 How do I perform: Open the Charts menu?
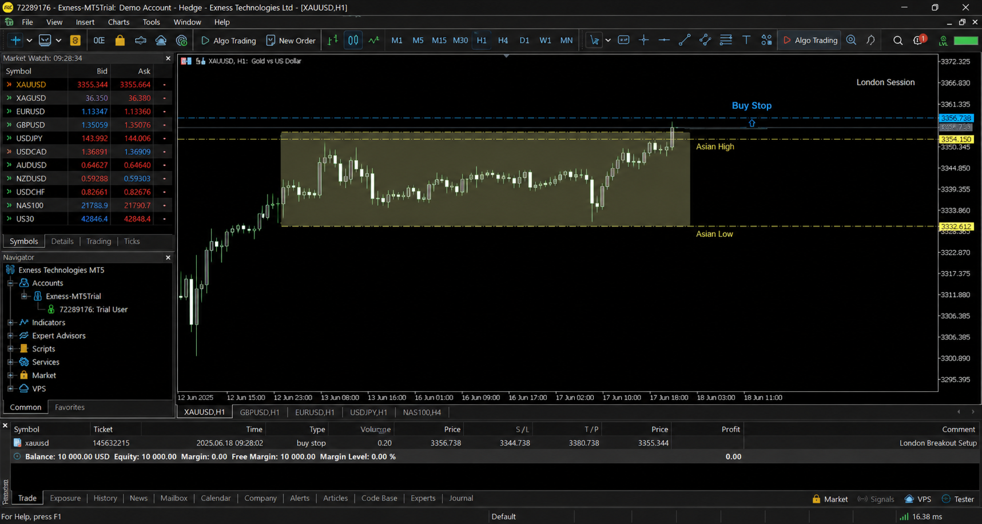pyautogui.click(x=118, y=22)
